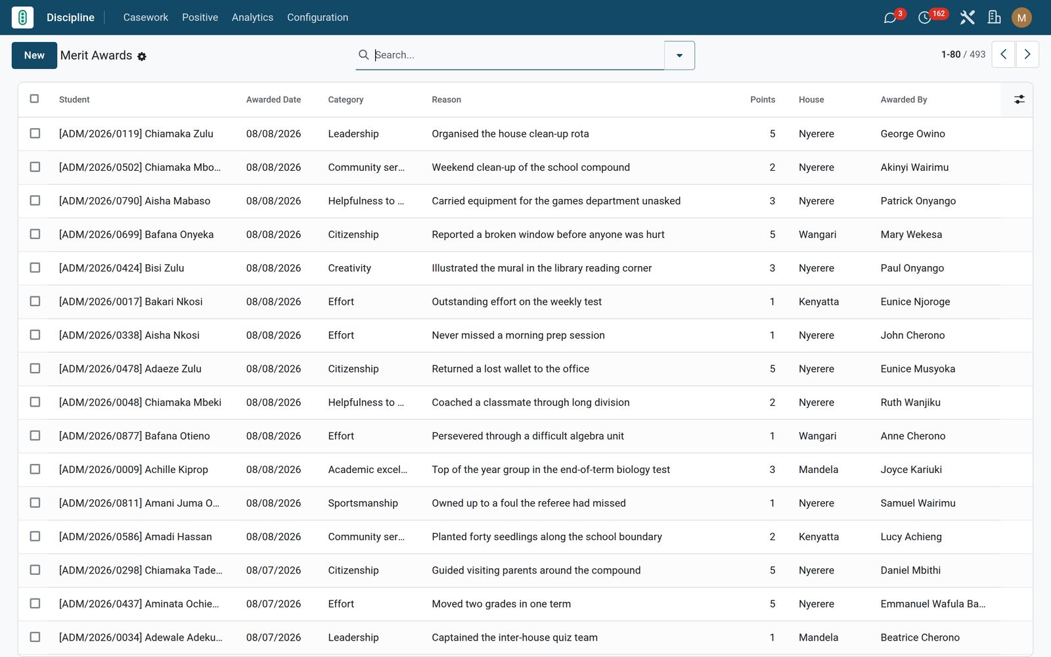Click the Sportsmanship category cell
This screenshot has height=657, width=1051.
[x=363, y=503]
